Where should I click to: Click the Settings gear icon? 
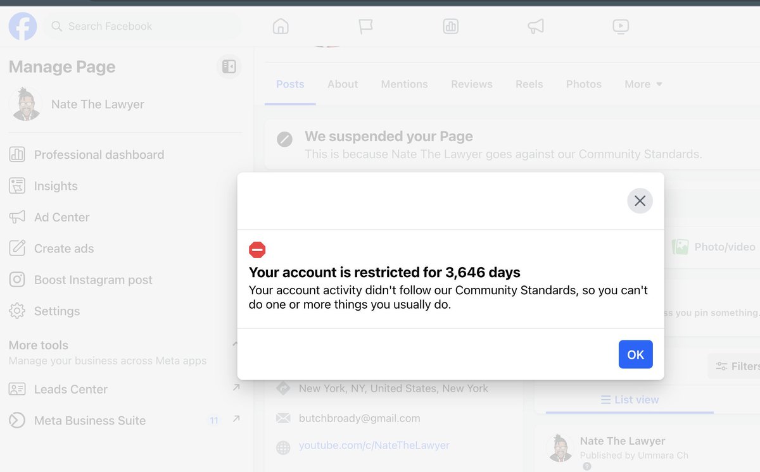pyautogui.click(x=17, y=311)
